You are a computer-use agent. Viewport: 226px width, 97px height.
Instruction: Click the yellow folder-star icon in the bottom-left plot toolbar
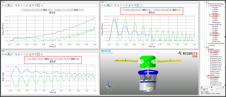(x=27, y=54)
